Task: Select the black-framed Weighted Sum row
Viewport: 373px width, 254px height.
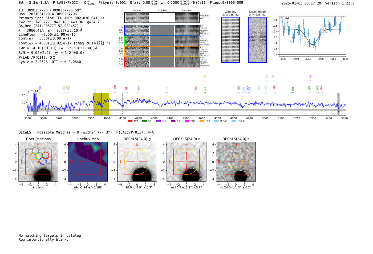Action: point(162,18)
